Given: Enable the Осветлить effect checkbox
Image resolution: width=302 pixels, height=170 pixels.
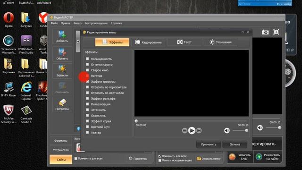Looking at the screenshot, I should click(x=87, y=115).
